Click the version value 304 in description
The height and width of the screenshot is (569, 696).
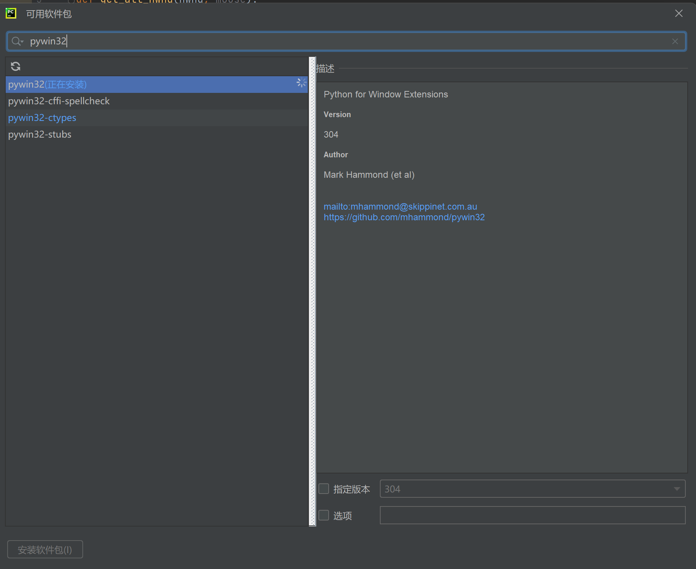pyautogui.click(x=331, y=135)
